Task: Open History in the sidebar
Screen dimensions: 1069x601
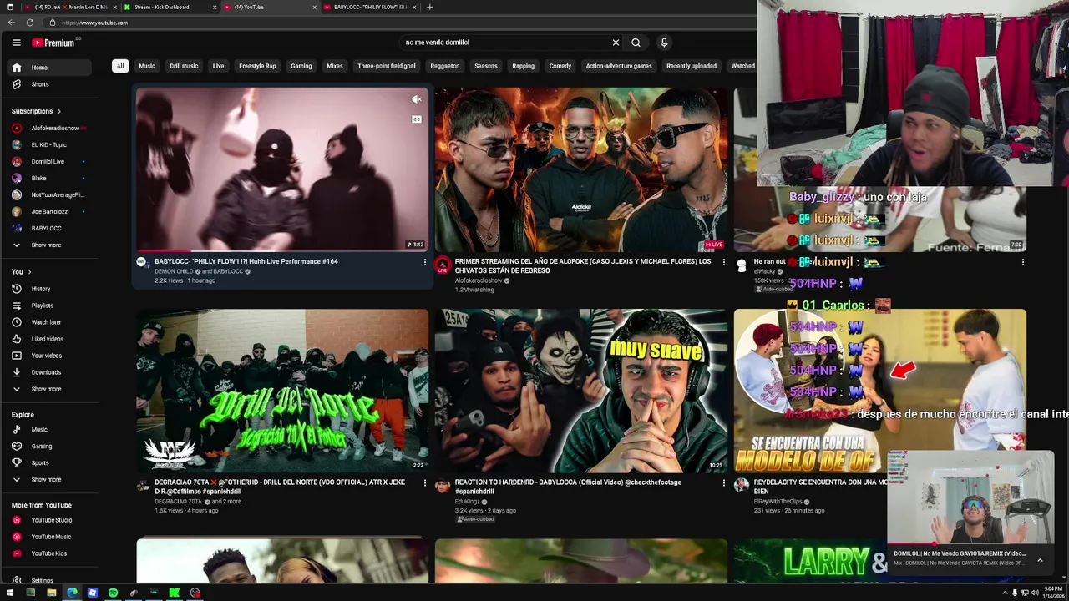Action: click(x=49, y=289)
